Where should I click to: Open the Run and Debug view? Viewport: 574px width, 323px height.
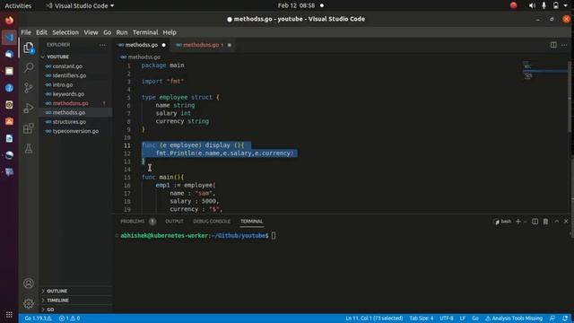[x=29, y=108]
